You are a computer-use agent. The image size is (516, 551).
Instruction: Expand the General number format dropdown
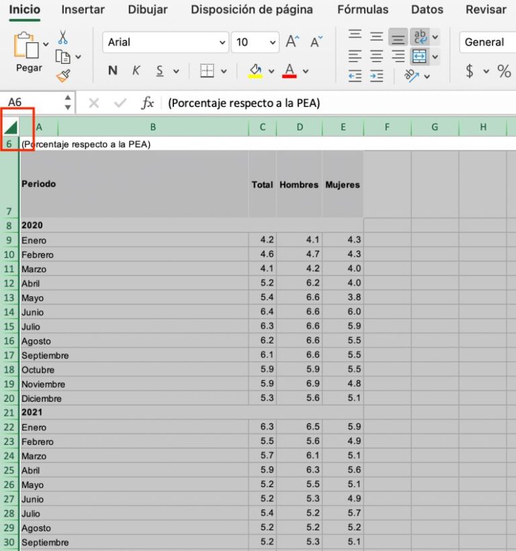[487, 42]
